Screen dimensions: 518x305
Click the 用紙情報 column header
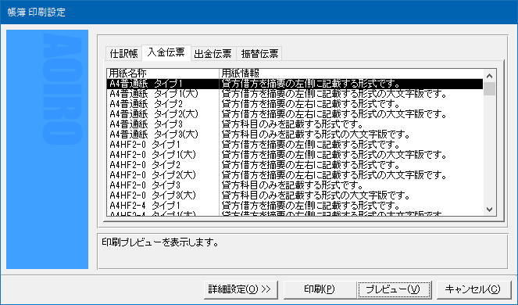point(351,74)
